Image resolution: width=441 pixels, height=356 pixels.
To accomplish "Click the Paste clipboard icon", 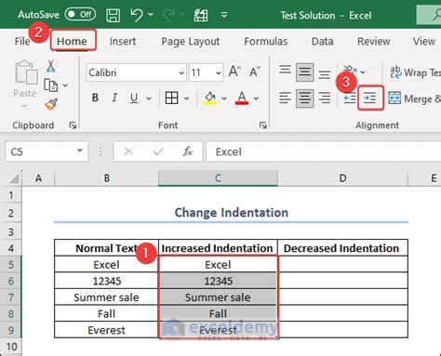I will [26, 73].
